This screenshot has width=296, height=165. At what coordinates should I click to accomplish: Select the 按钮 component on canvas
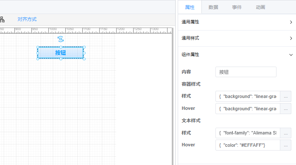pyautogui.click(x=61, y=53)
